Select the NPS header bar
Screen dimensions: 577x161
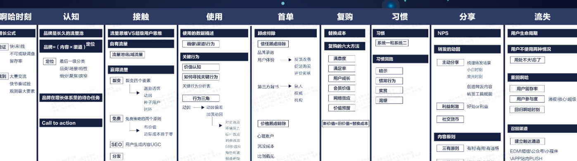[467, 33]
